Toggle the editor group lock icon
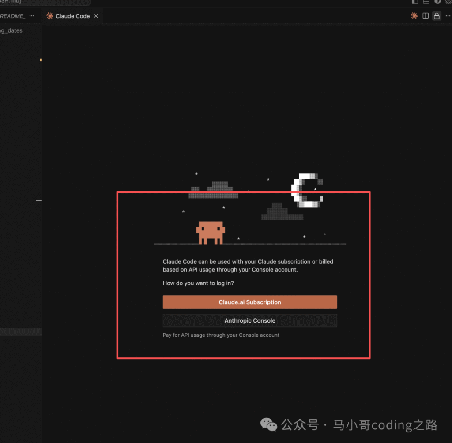Screen dimensions: 452x443 point(437,16)
